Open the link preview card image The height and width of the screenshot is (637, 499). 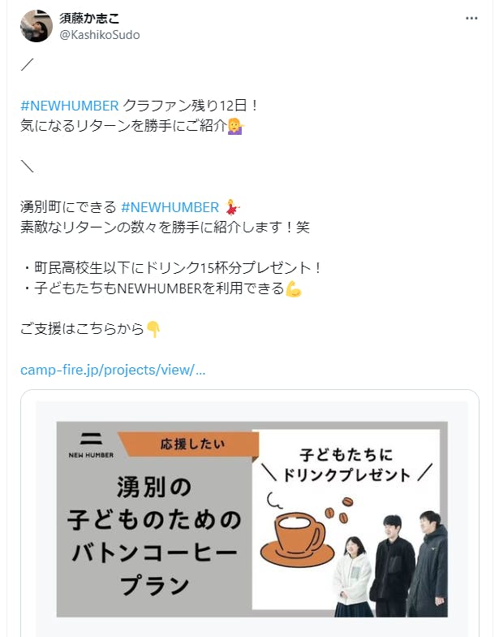252,518
